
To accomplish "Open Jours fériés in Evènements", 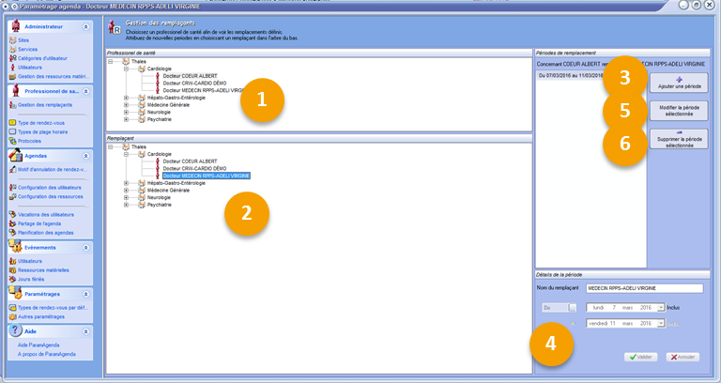I will [33, 277].
